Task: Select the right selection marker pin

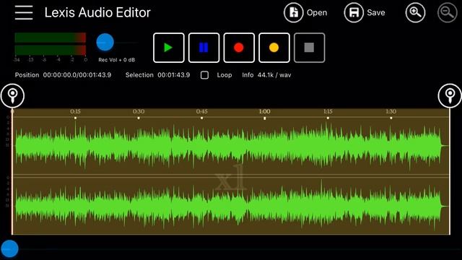Action: [x=450, y=95]
